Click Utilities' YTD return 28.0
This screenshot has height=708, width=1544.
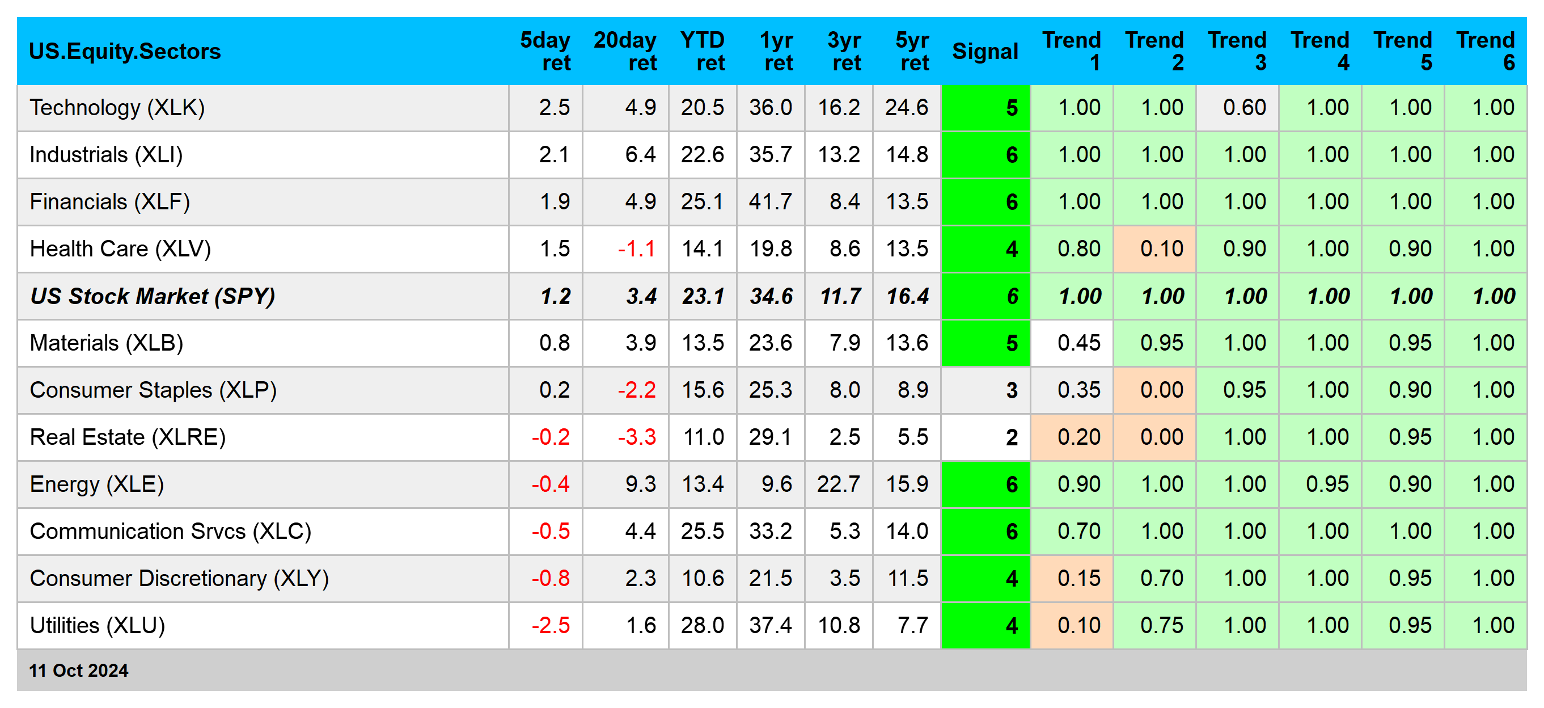[x=703, y=625]
